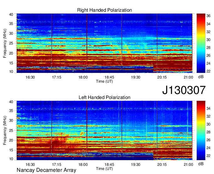This screenshot has height=174, width=214.
Task: Click the "20:15" tick under Left Handed plot
Action: [x=162, y=165]
